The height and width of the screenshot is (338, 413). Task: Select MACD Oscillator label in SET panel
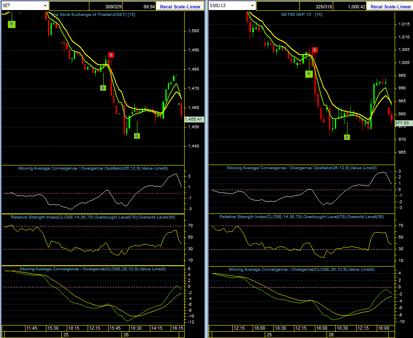tap(93, 168)
